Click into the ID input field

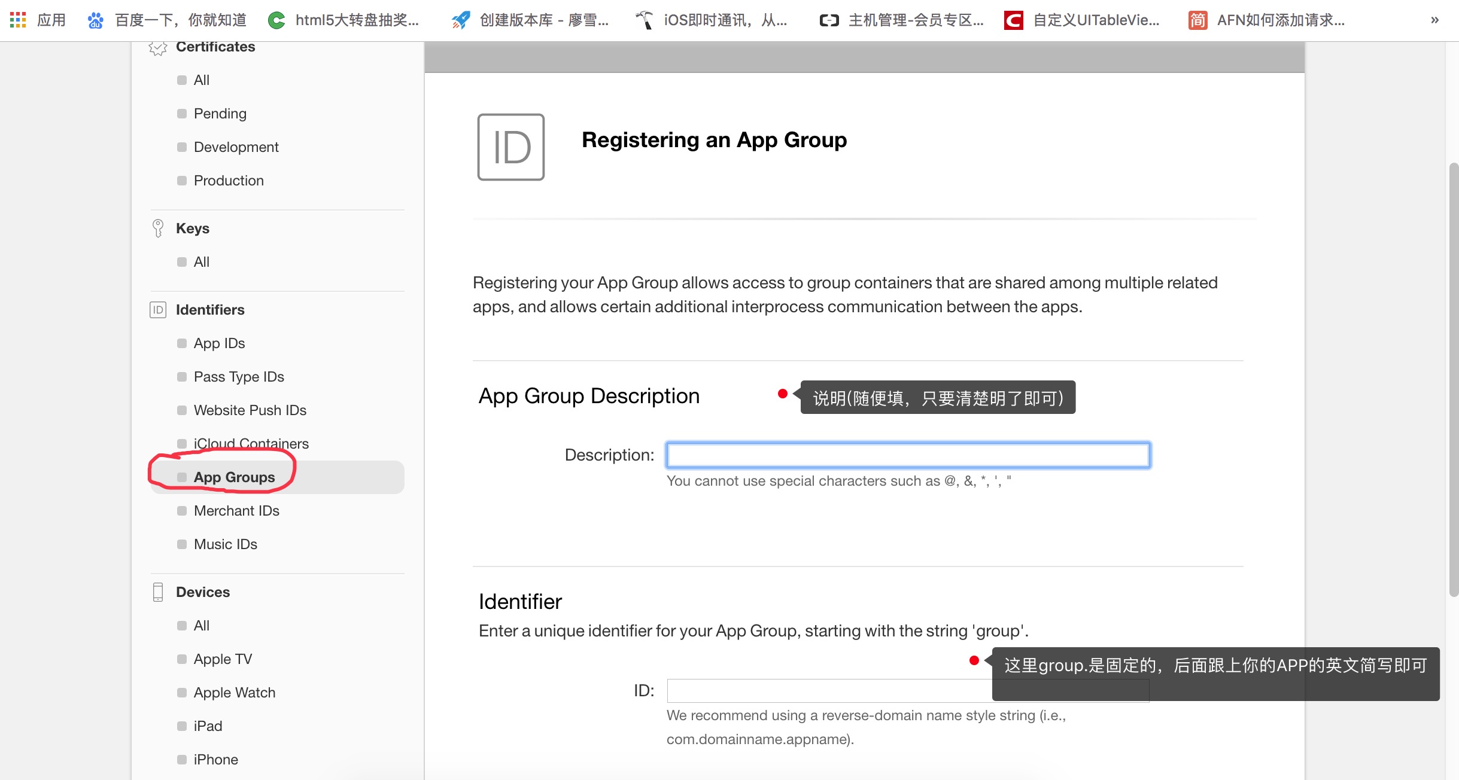coord(829,691)
